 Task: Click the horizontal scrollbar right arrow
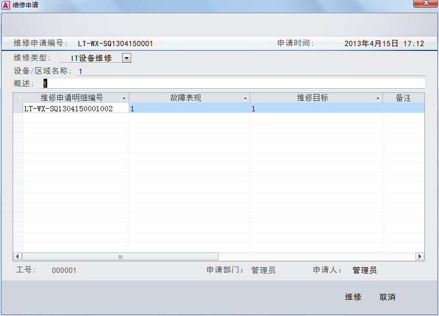420,256
